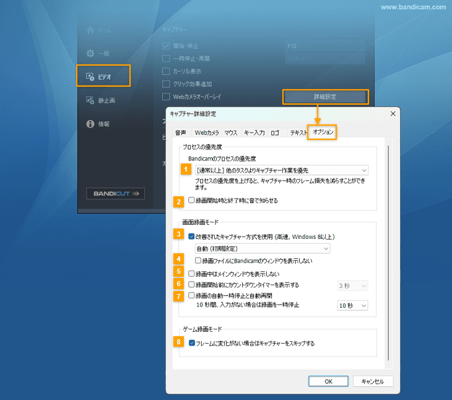This screenshot has height=400, width=452.
Task: Click the キャンセル button
Action: [373, 381]
